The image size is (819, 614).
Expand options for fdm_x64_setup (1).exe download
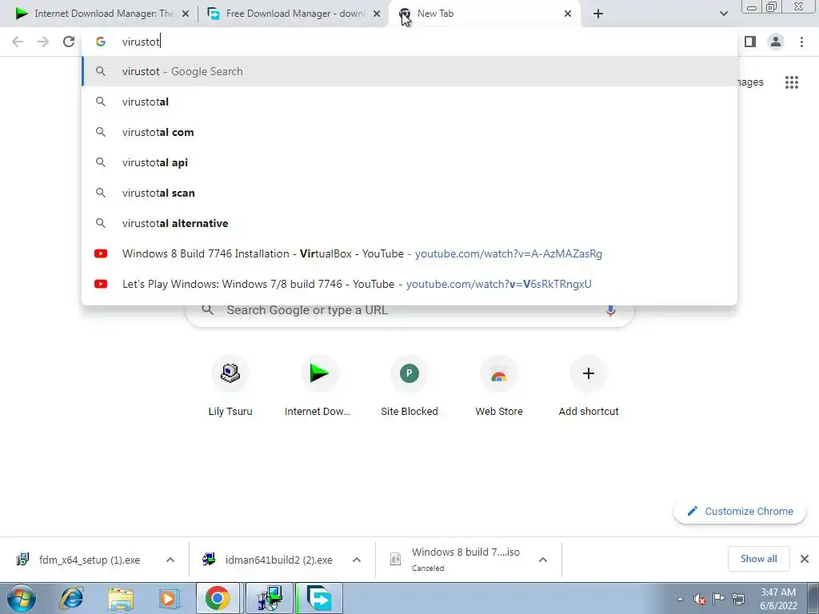[170, 560]
